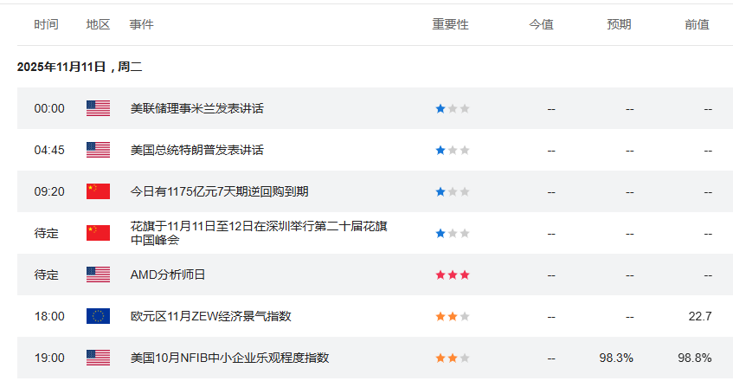Open event 美联储理事米兰发表讲话

(196, 108)
